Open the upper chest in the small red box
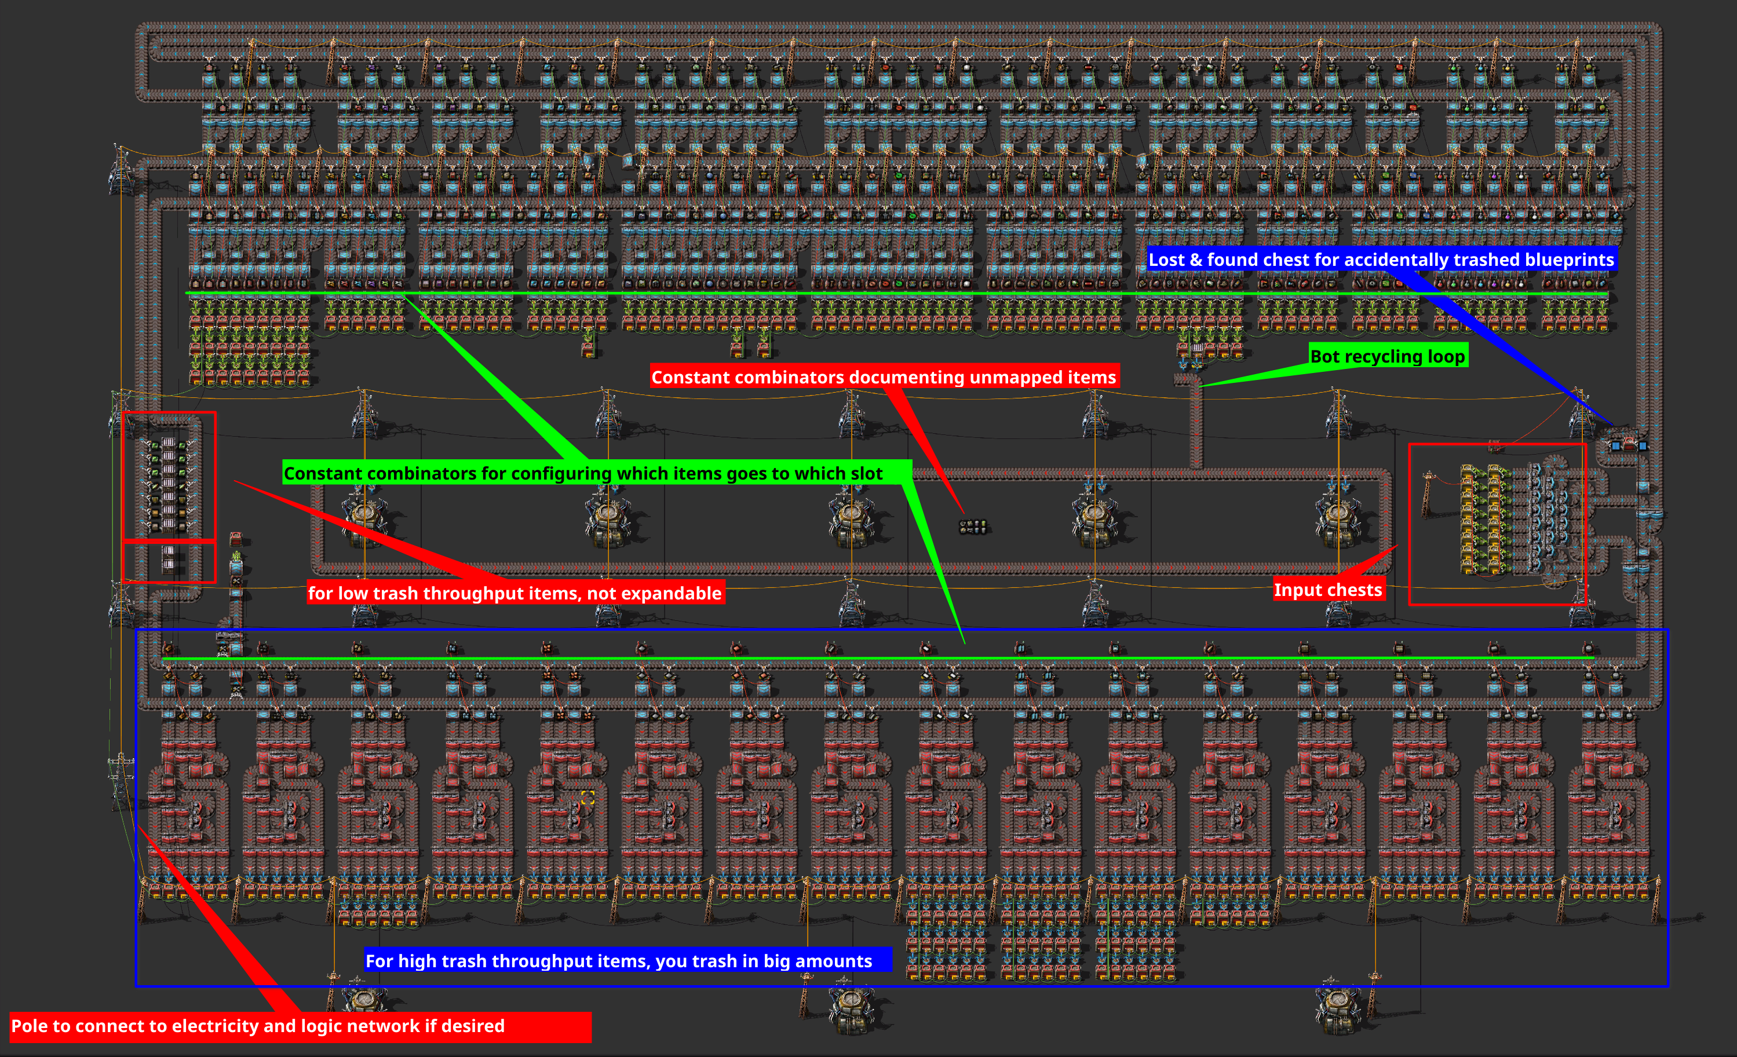Screen dimensions: 1737x1057 169,552
